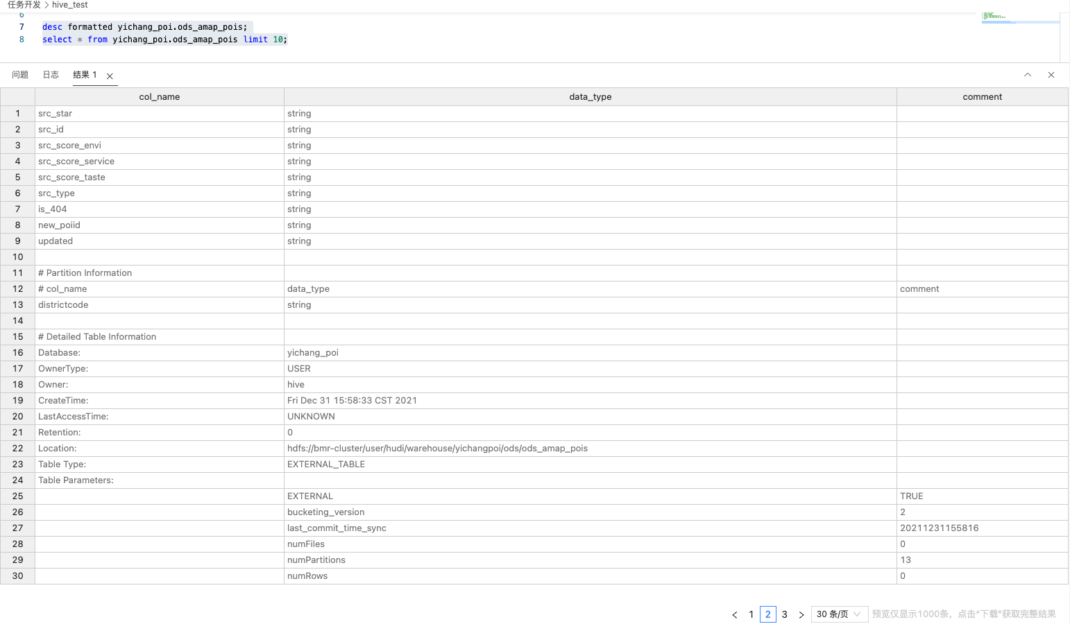Screen dimensions: 1070x624
Task: Select the numFiles cell
Action: pyautogui.click(x=591, y=544)
